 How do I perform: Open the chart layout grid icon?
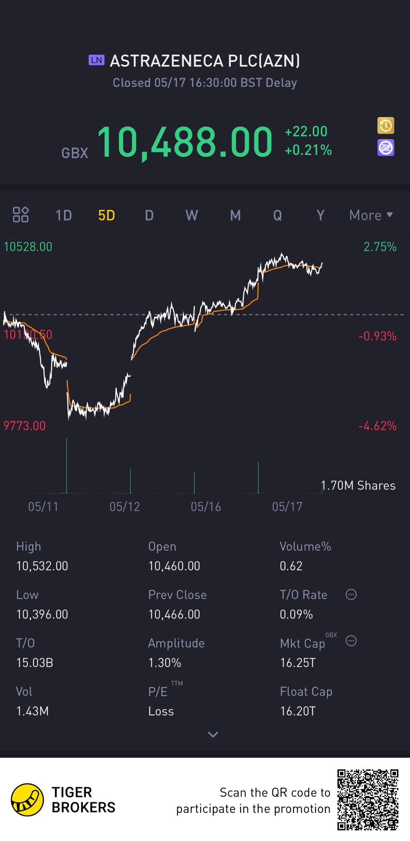click(21, 215)
